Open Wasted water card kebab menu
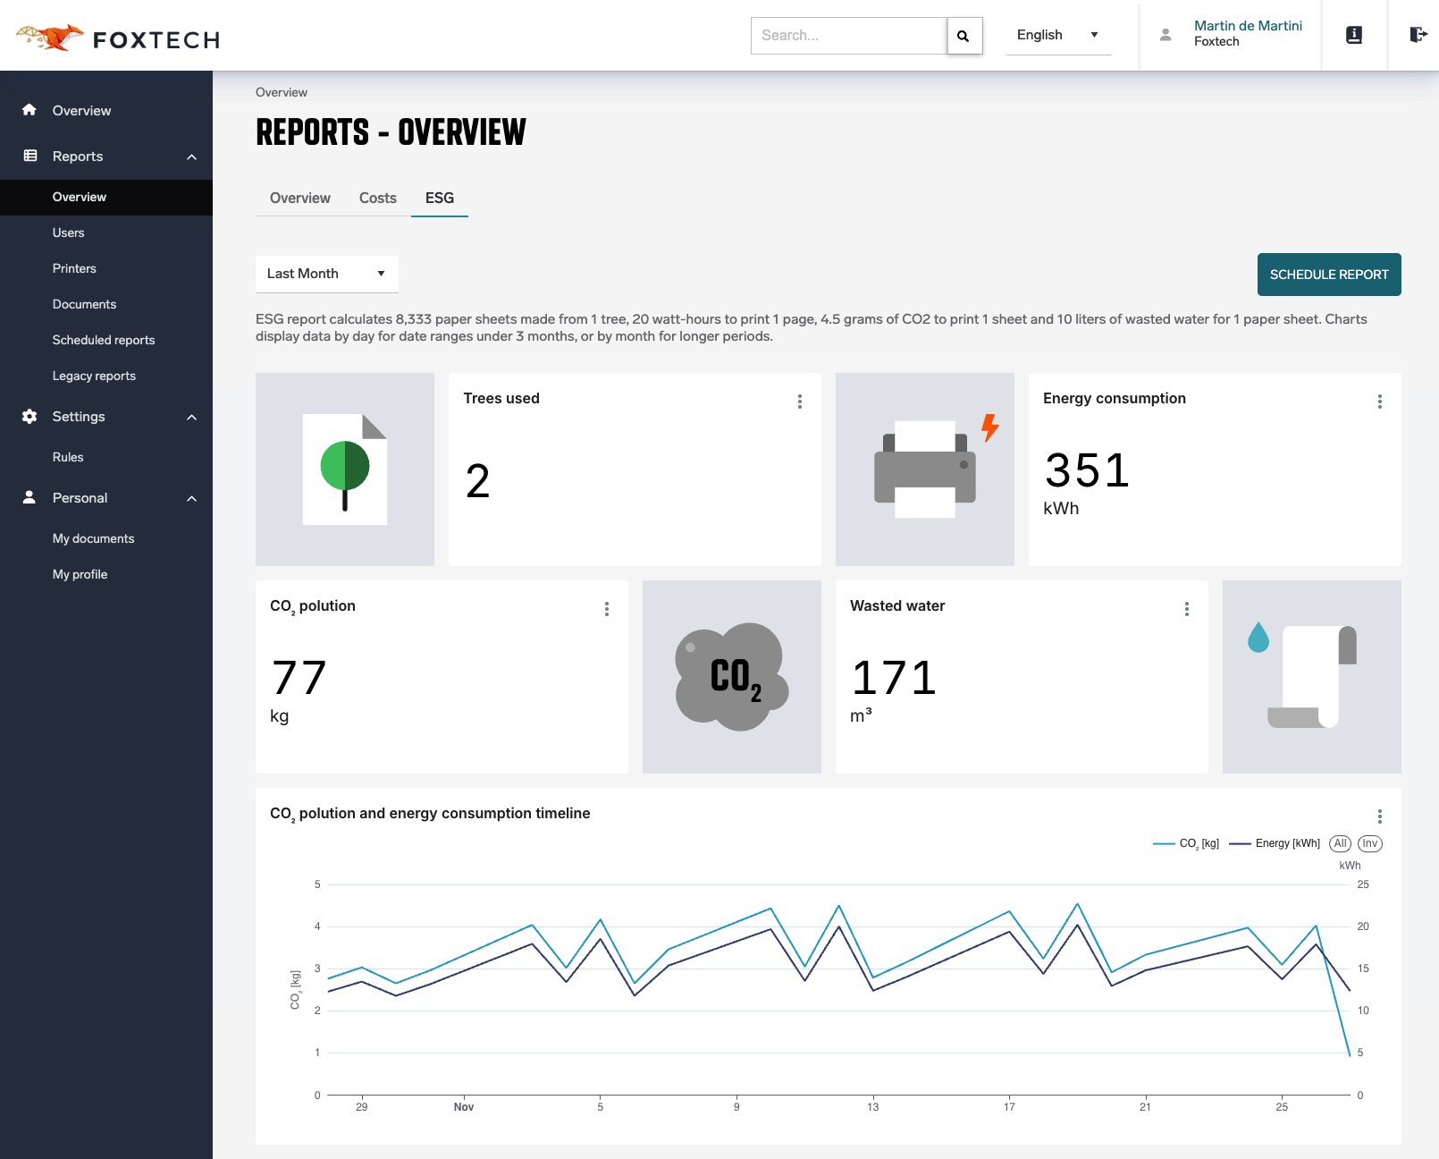 pyautogui.click(x=1187, y=609)
